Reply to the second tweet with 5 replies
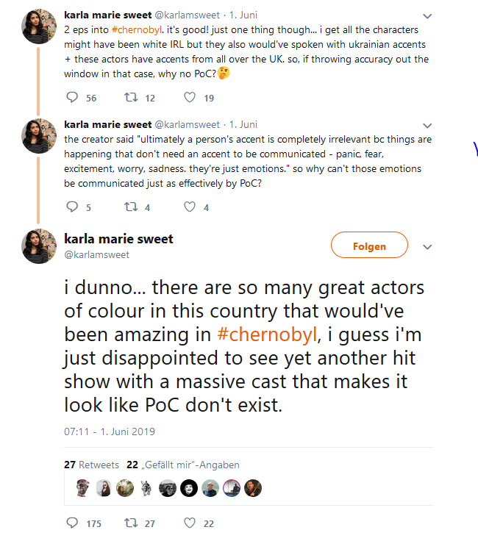 tap(72, 207)
